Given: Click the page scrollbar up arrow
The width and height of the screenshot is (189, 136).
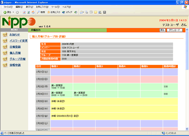Looking at the screenshot, I should pyautogui.click(x=187, y=29).
